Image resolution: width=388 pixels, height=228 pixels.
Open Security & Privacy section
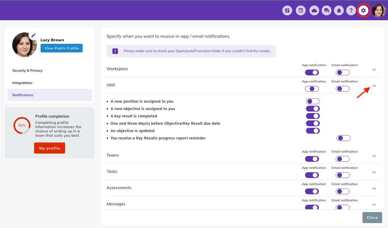(49, 70)
